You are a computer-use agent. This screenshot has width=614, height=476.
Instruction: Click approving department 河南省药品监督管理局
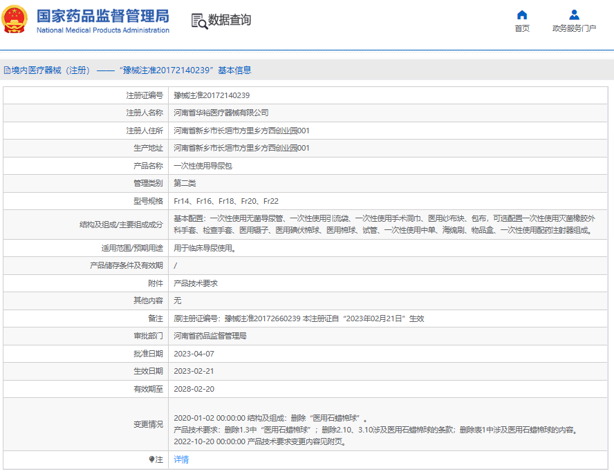tap(210, 336)
